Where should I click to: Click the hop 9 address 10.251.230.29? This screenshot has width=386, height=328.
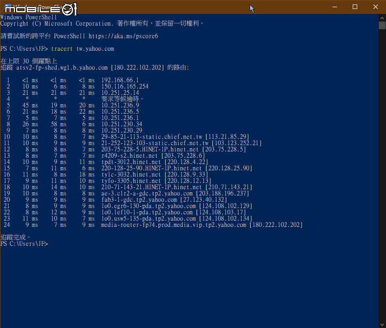(x=122, y=131)
